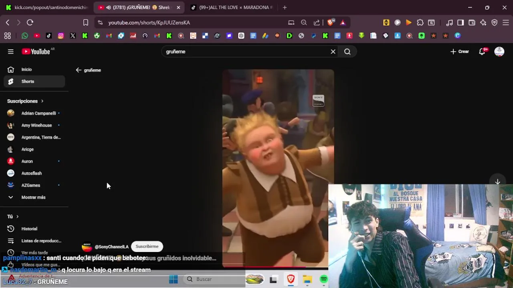The width and height of the screenshot is (513, 288).
Task: Open the Windows Start menu
Action: (x=174, y=279)
